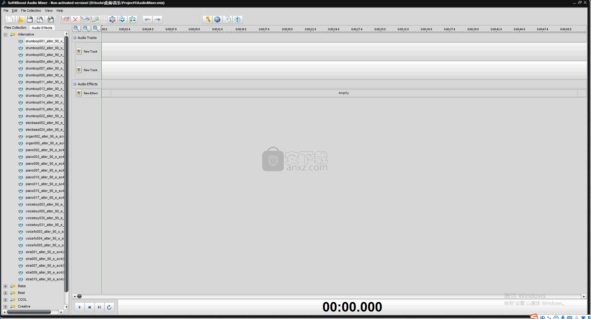The image size is (591, 319).
Task: Toggle the square marker beside Audio Tracks header
Action: pyautogui.click(x=75, y=38)
